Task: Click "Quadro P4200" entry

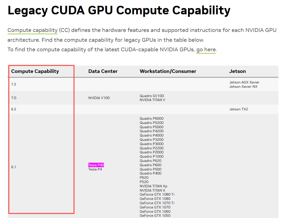Action: coord(152,131)
